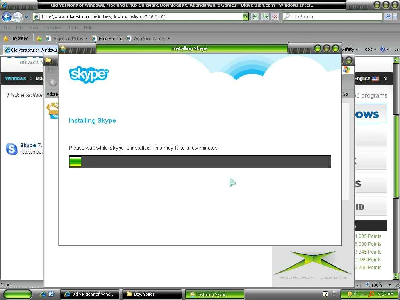Screen dimensions: 400x300
Task: Click the 9:27 AM system clock
Action: pos(386,294)
